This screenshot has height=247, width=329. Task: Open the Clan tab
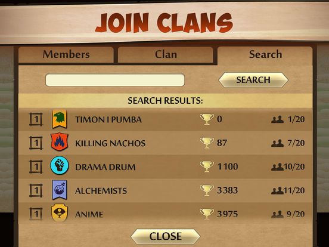pos(166,55)
